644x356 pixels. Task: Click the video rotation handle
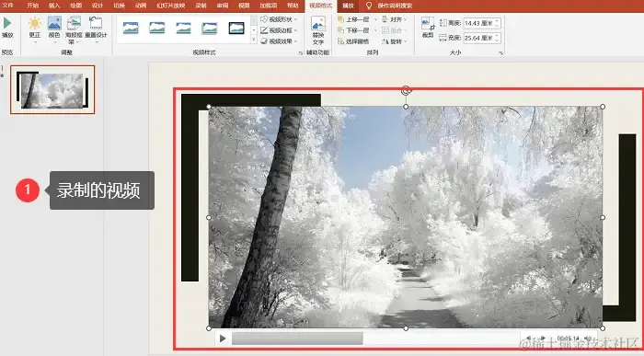406,90
